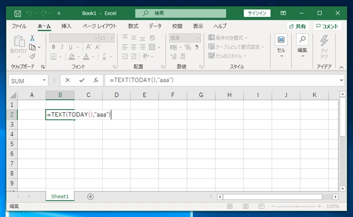
Task: Open the Cells (セル) ribbon group
Action: 281,46
